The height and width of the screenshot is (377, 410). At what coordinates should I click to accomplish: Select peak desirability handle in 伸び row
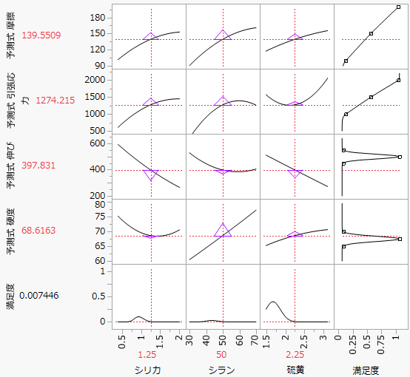pyautogui.click(x=400, y=157)
